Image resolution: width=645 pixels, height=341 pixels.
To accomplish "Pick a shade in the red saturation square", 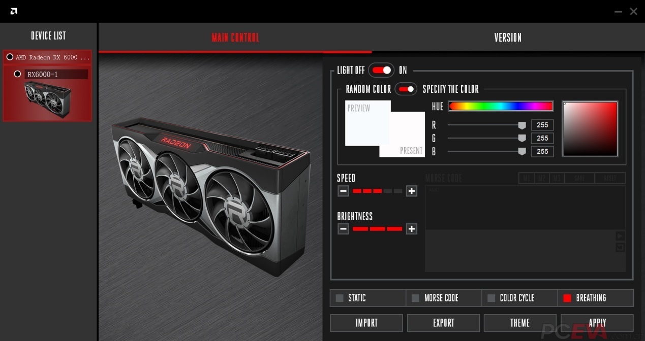I will point(590,129).
